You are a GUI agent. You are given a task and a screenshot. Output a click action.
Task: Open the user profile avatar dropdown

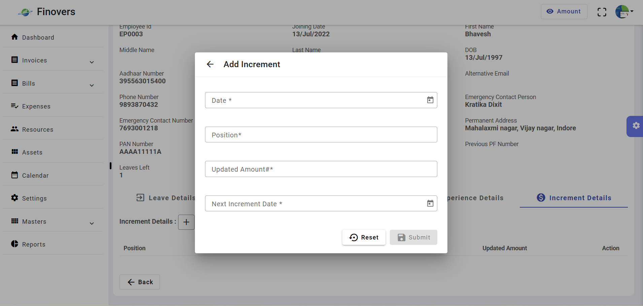tap(624, 12)
